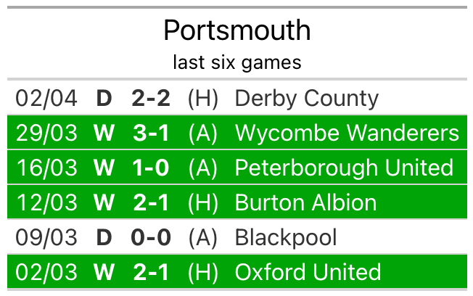Click the 3-1 score against Wycombe
The width and height of the screenshot is (473, 296).
point(151,133)
